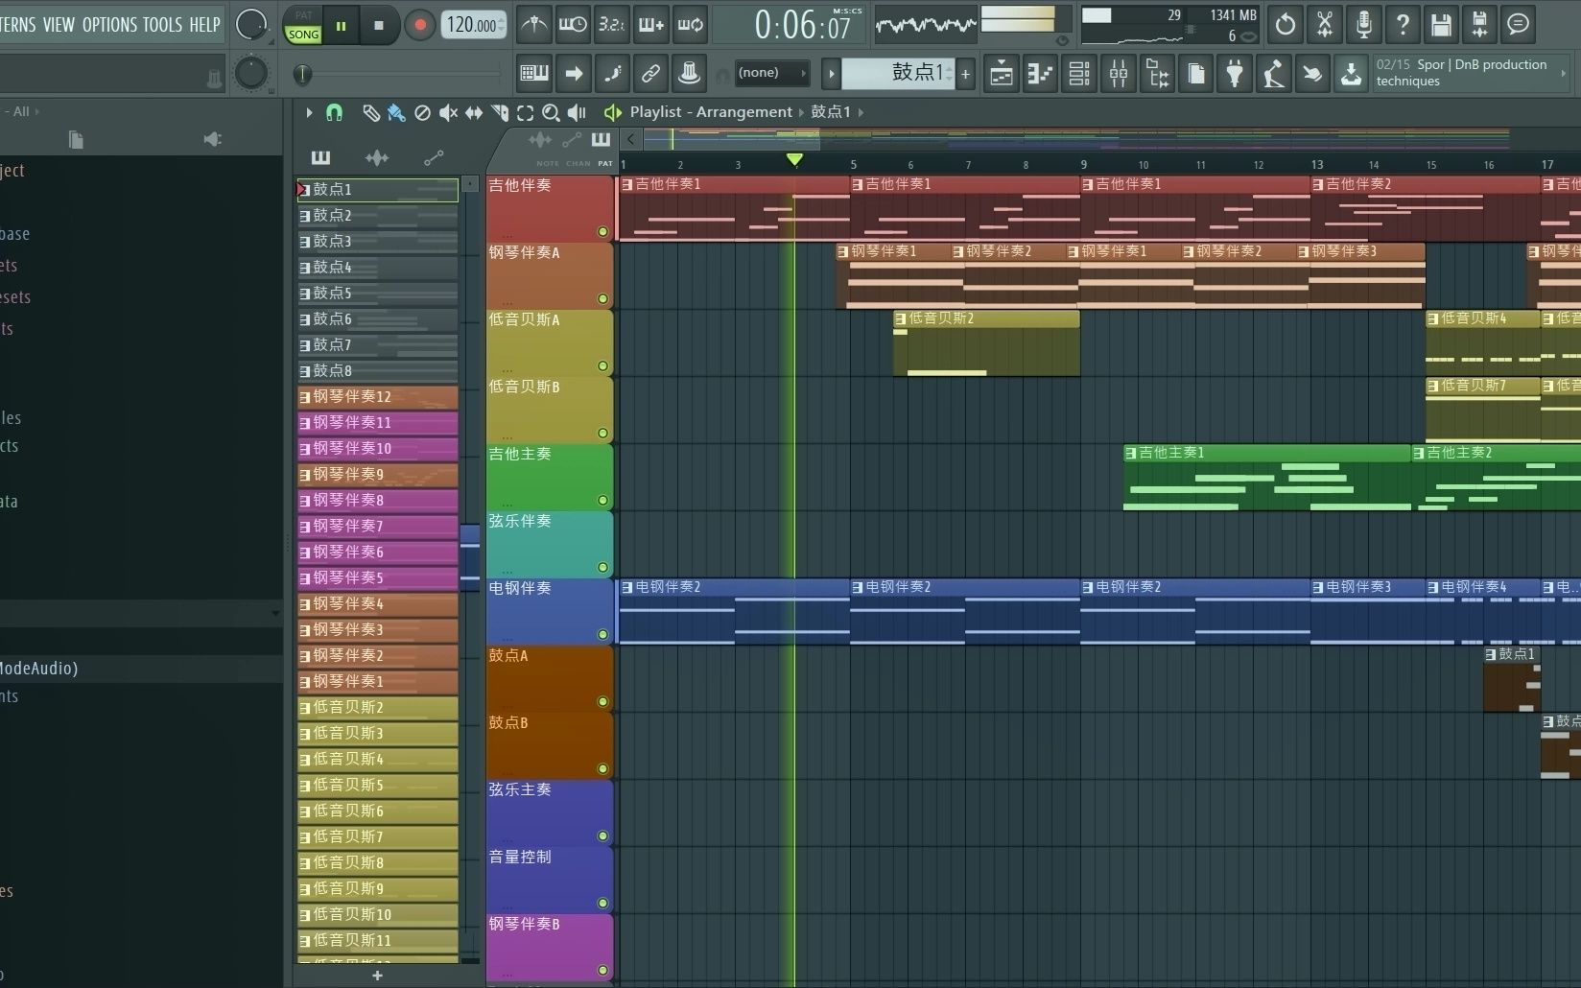Pause playback with the pause button
Viewport: 1581px width, 988px height.
pos(341,26)
